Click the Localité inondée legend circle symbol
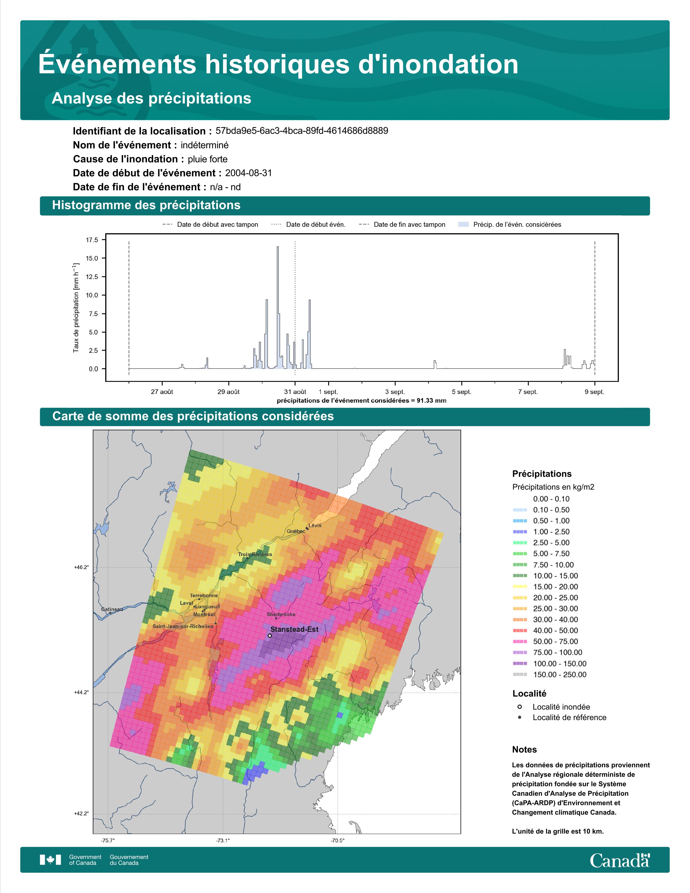The image size is (690, 893). (x=520, y=707)
